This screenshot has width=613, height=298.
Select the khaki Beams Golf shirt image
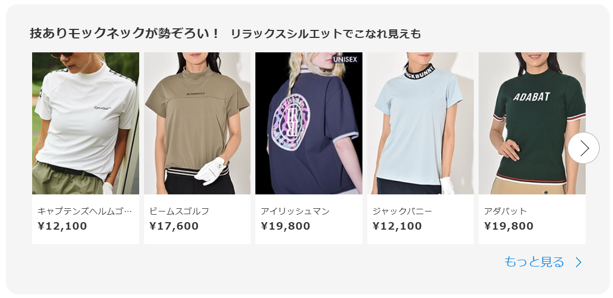coord(197,123)
